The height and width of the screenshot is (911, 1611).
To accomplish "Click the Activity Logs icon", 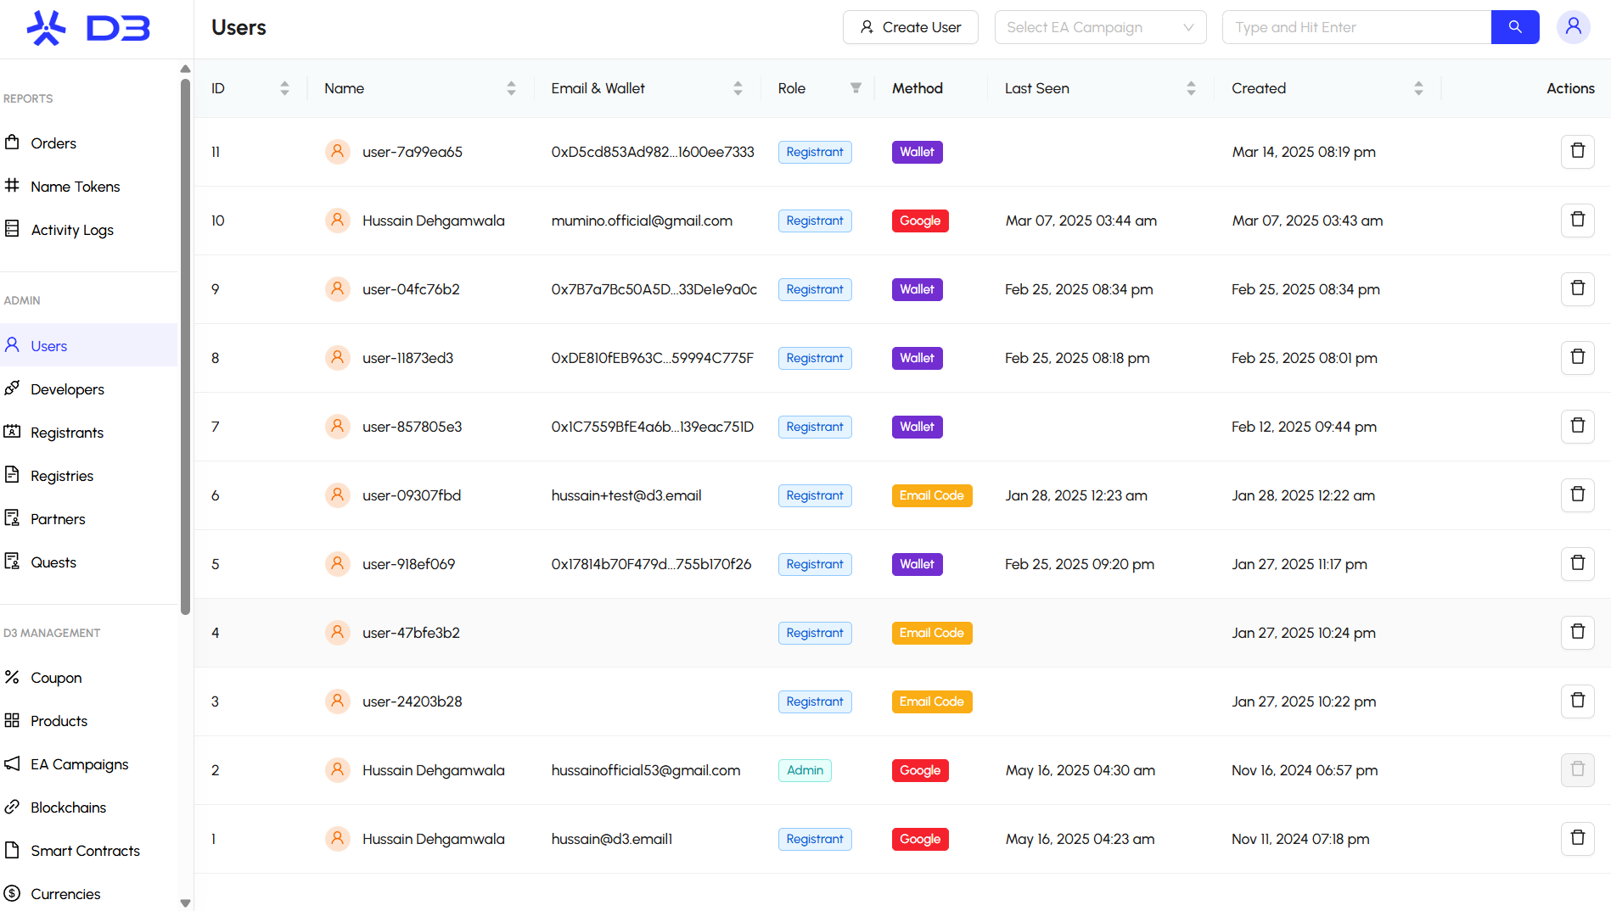I will tap(12, 229).
